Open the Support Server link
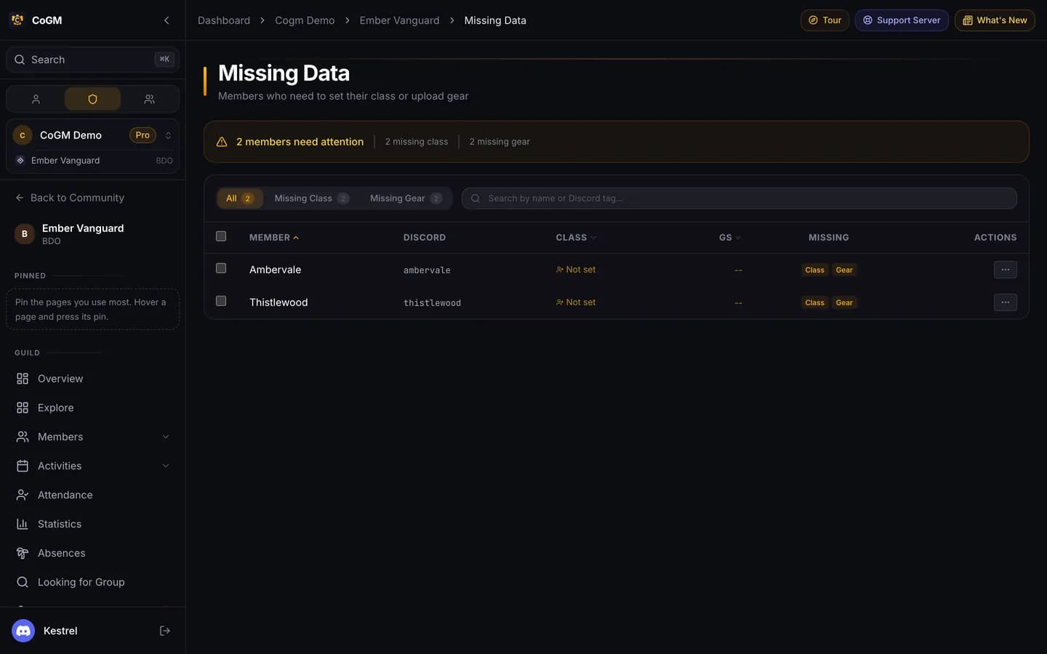The image size is (1047, 654). pyautogui.click(x=902, y=20)
